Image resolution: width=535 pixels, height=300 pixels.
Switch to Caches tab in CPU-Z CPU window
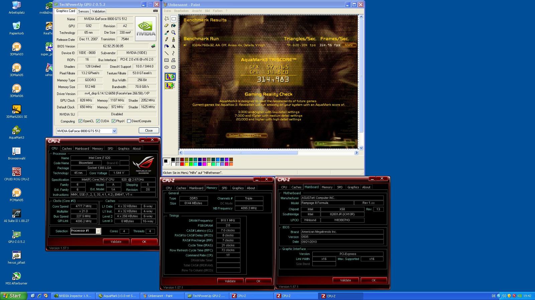[67, 148]
